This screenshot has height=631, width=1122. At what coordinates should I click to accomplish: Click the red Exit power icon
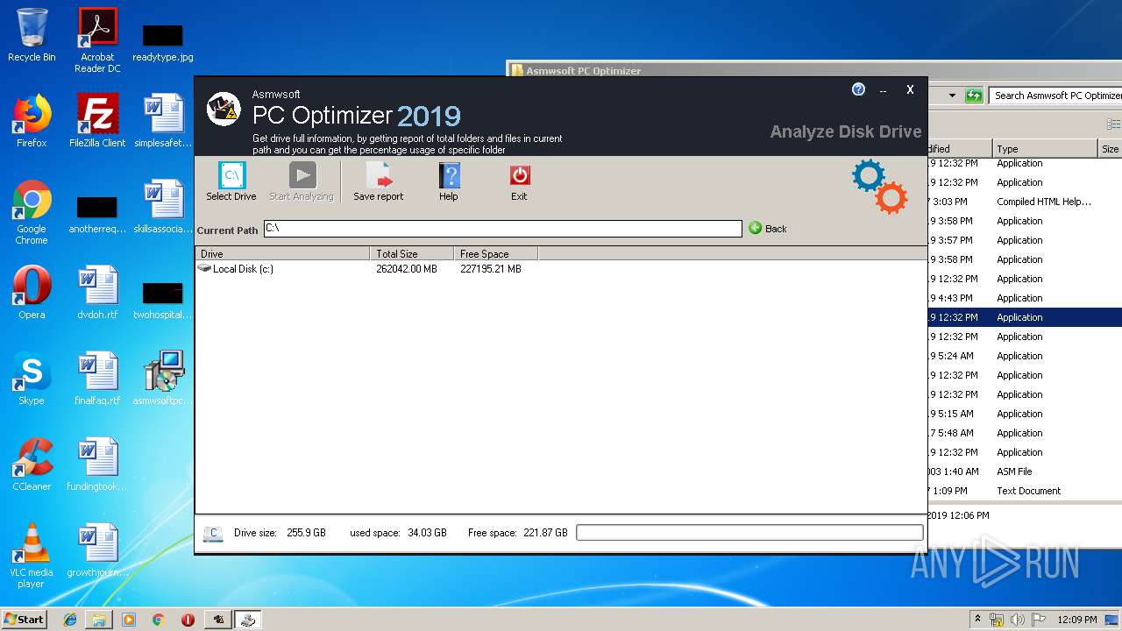pos(520,175)
